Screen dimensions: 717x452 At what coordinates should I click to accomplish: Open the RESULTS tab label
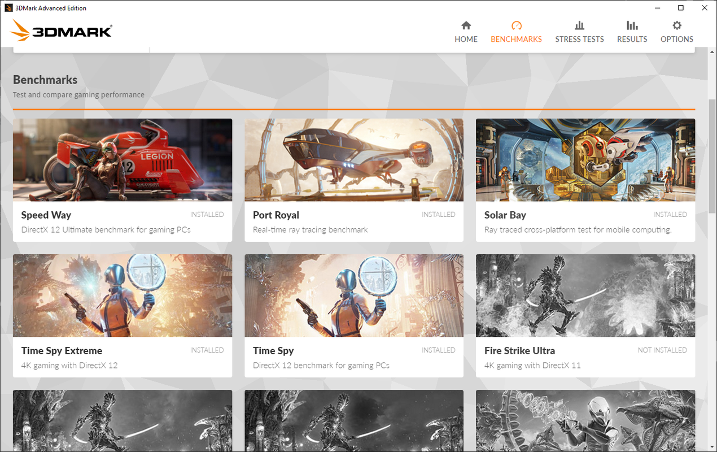pos(632,40)
